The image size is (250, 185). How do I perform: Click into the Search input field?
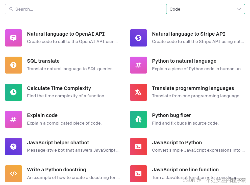tap(86, 9)
